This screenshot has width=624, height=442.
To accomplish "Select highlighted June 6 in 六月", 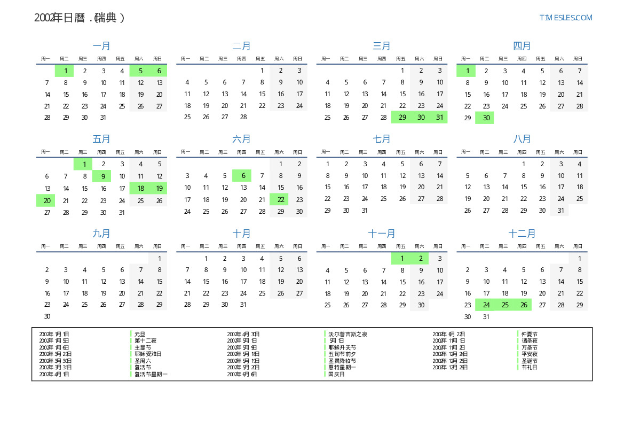I will [243, 175].
